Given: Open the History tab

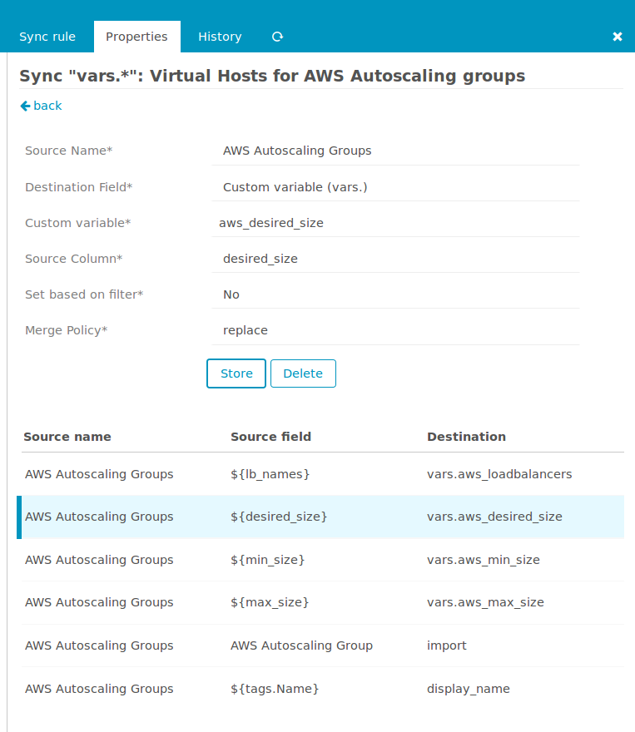Looking at the screenshot, I should click(220, 37).
